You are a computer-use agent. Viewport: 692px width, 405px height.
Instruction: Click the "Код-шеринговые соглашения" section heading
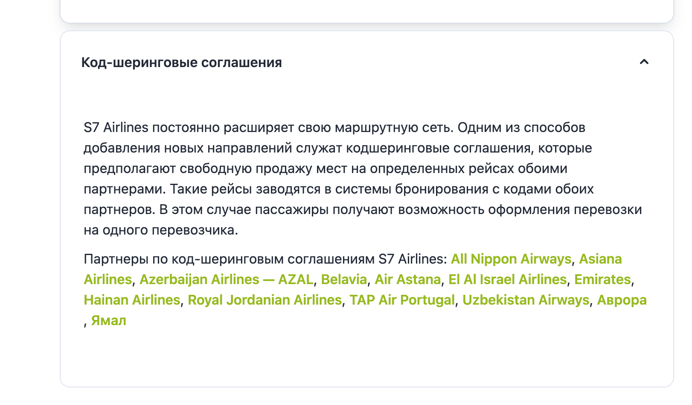click(181, 62)
